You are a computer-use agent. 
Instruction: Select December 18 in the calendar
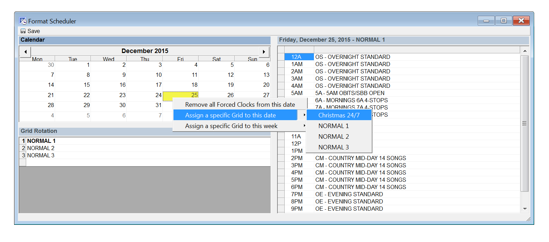194,85
